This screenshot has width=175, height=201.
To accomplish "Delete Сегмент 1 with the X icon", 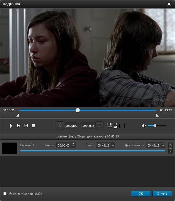I will pyautogui.click(x=170, y=145).
